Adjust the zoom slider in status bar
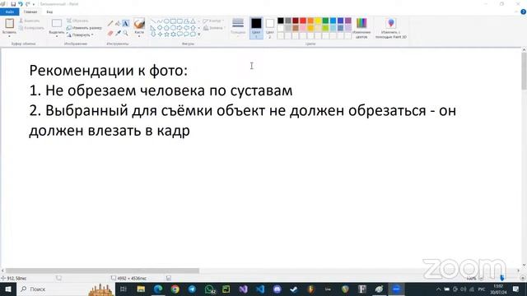 pos(502,278)
